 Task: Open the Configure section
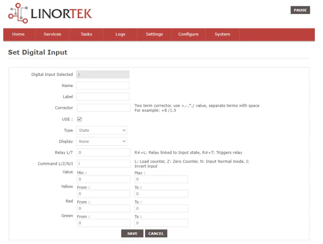pos(188,34)
